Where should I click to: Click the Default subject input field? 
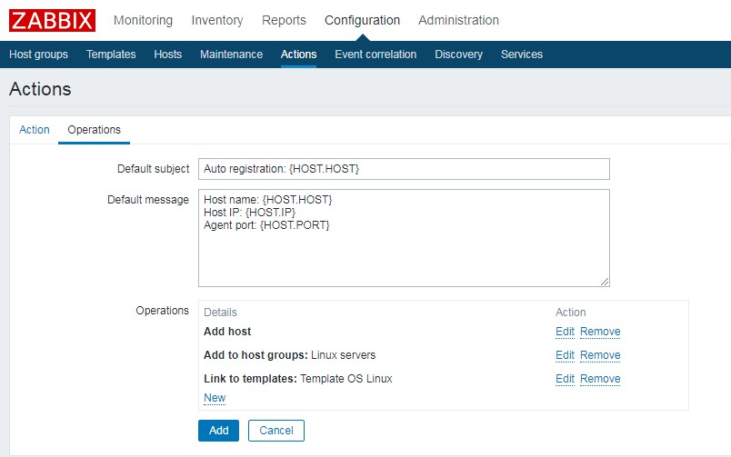(x=404, y=169)
